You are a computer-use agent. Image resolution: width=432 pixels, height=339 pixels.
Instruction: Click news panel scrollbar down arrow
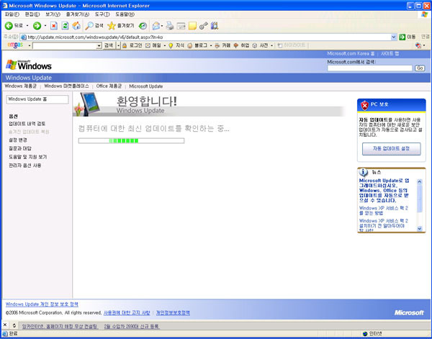(x=419, y=228)
